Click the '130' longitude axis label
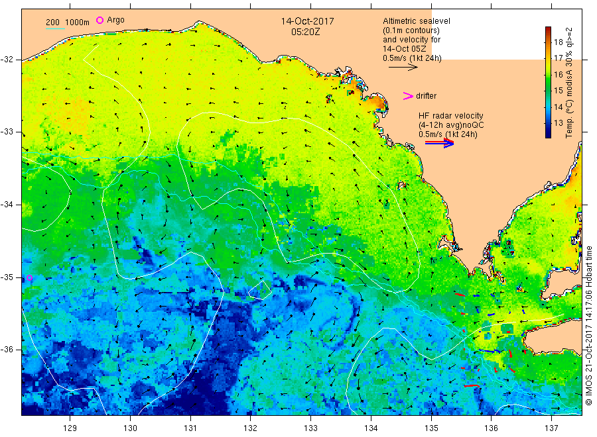597x437 pixels. point(130,428)
